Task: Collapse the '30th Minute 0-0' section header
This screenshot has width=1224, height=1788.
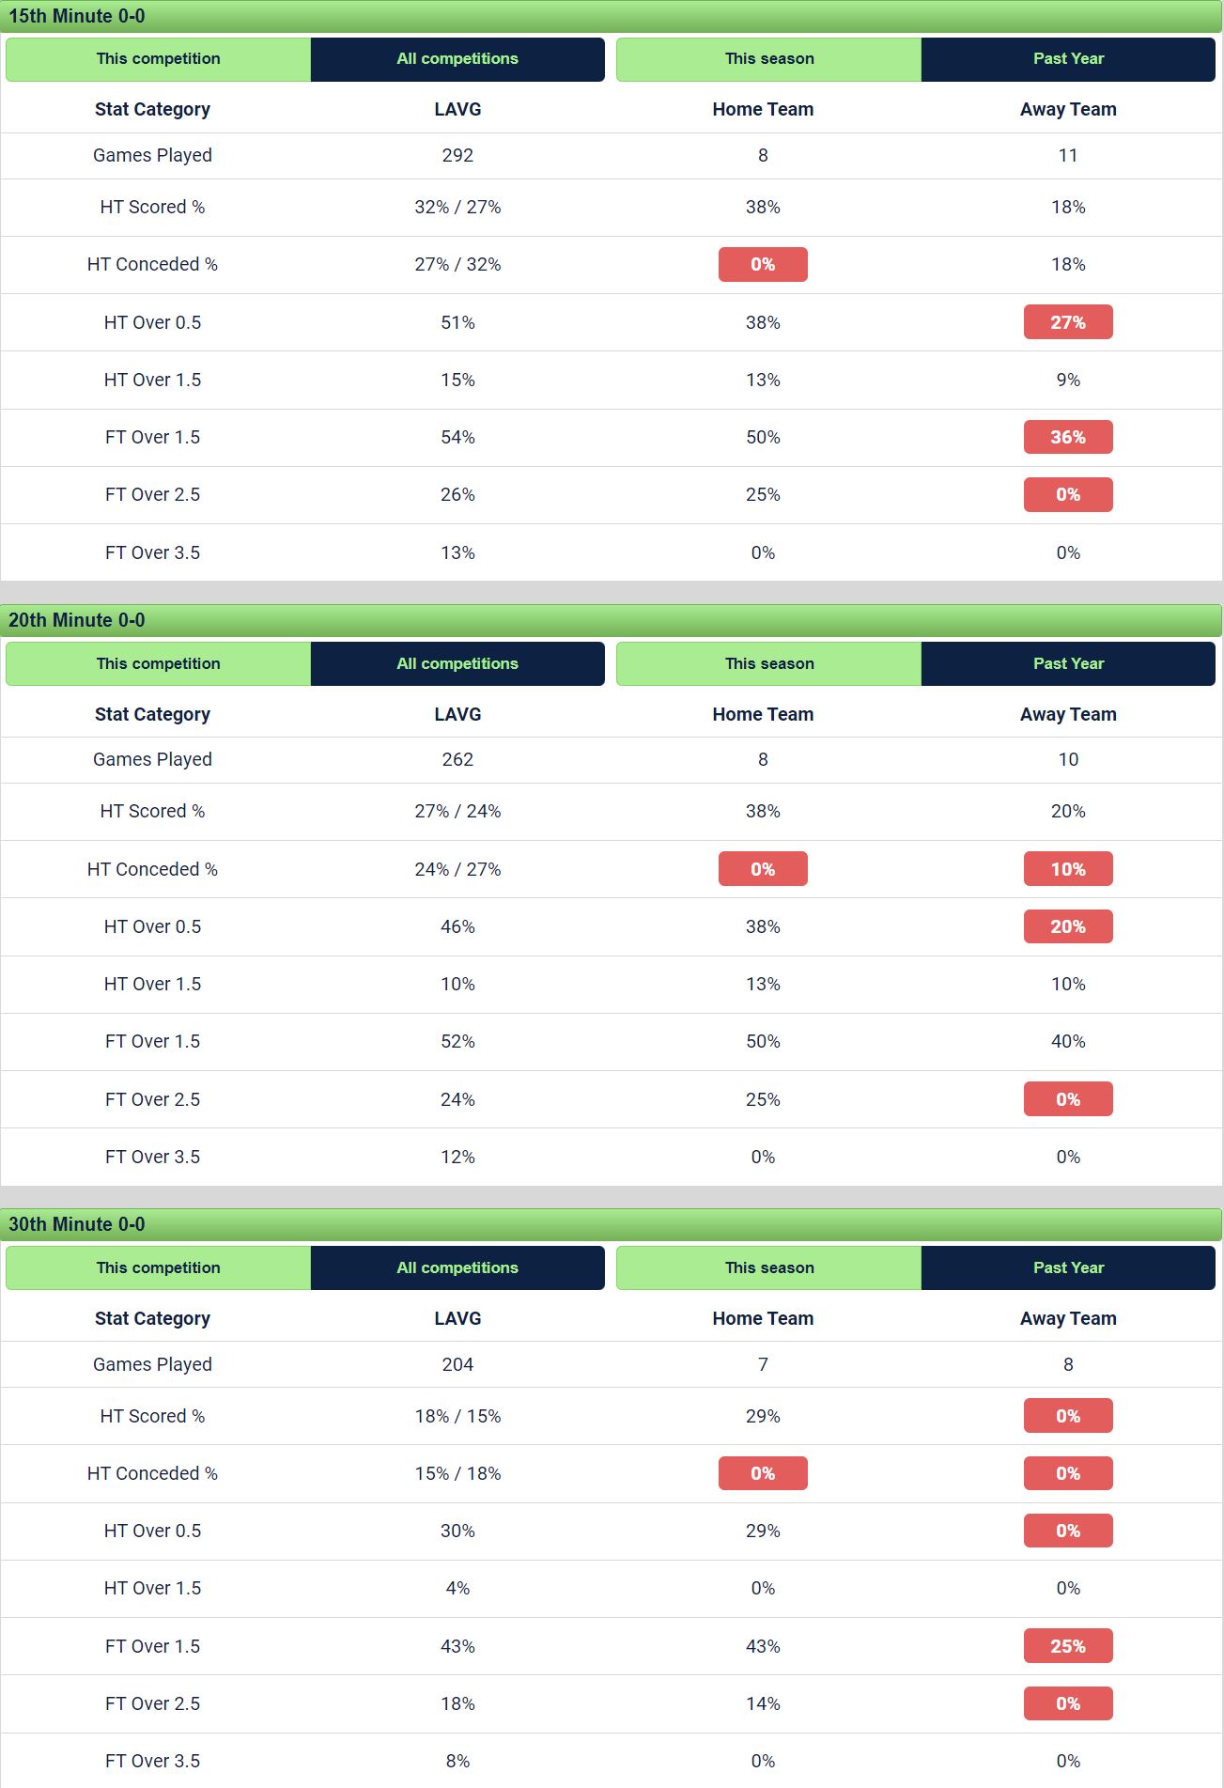Action: pos(611,1224)
